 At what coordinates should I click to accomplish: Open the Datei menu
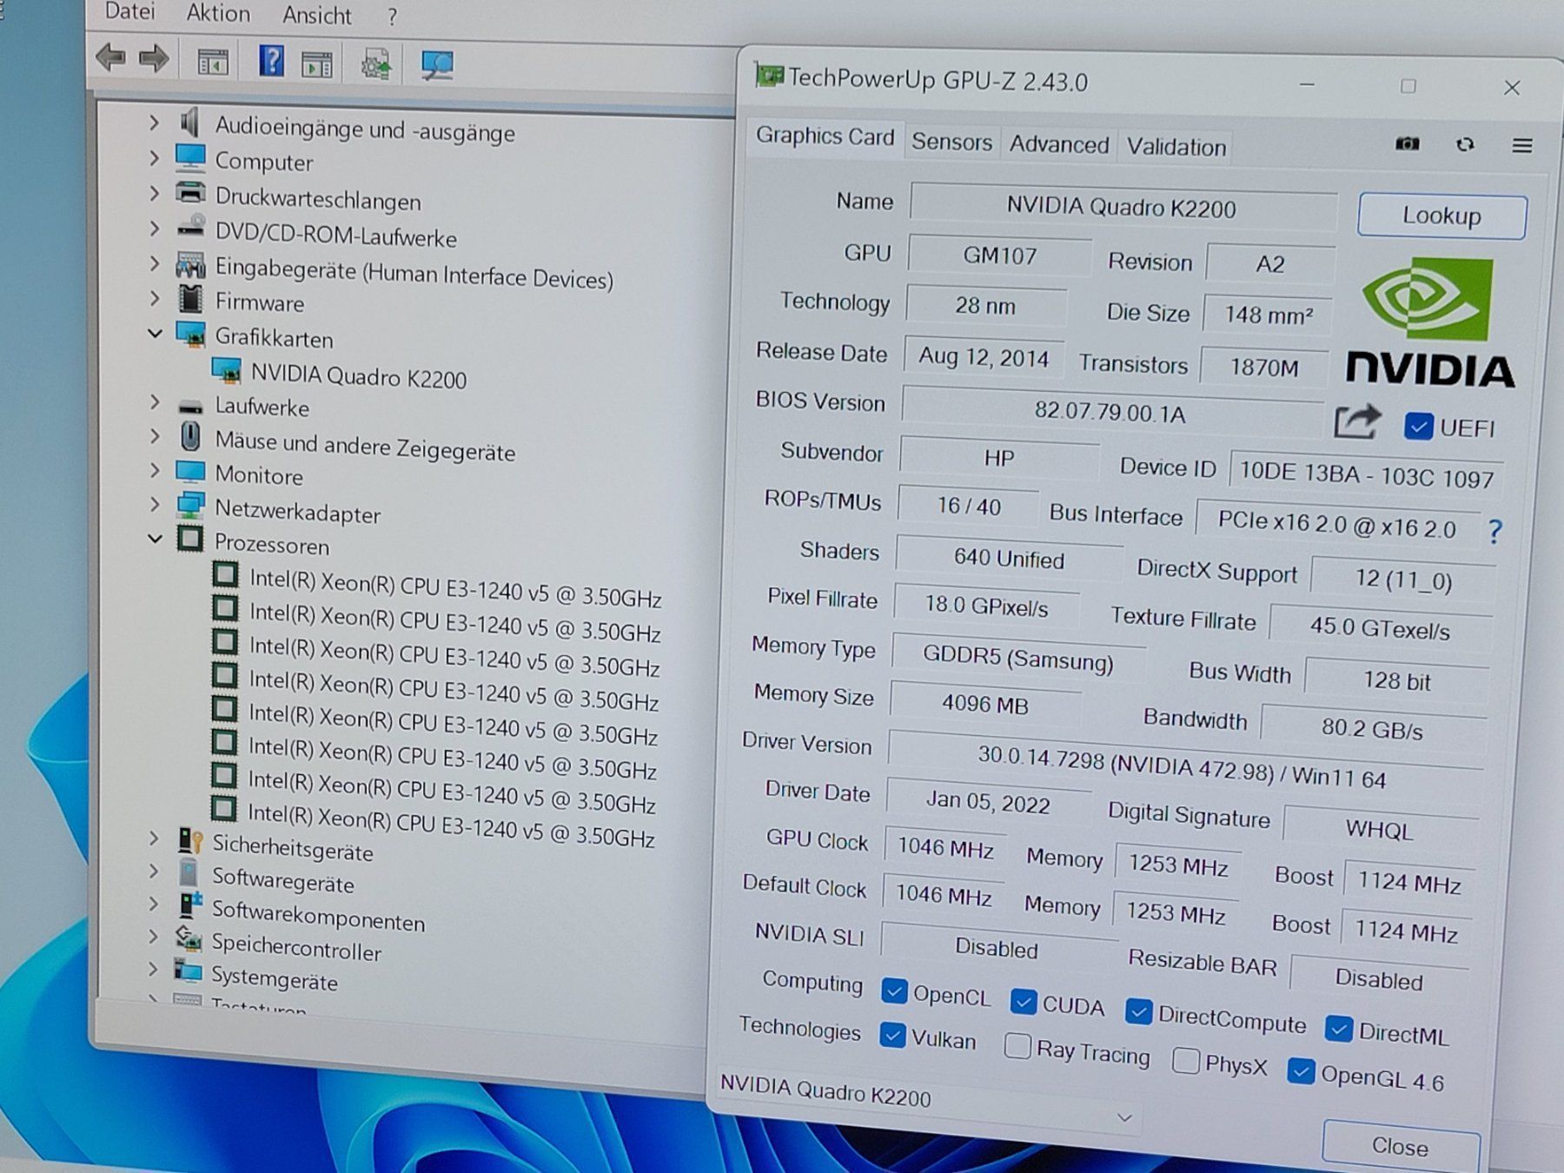129,11
